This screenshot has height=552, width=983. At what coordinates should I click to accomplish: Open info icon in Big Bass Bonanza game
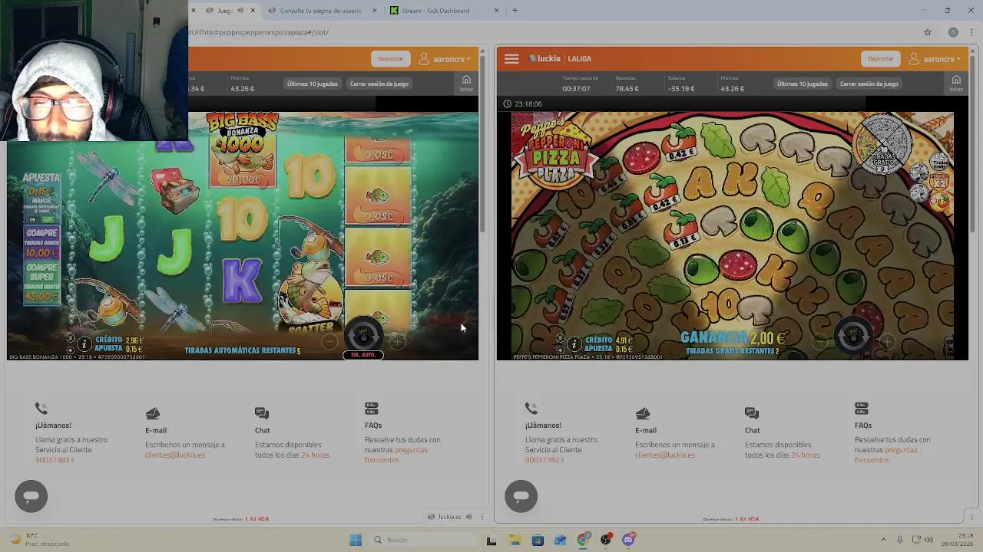pos(84,345)
